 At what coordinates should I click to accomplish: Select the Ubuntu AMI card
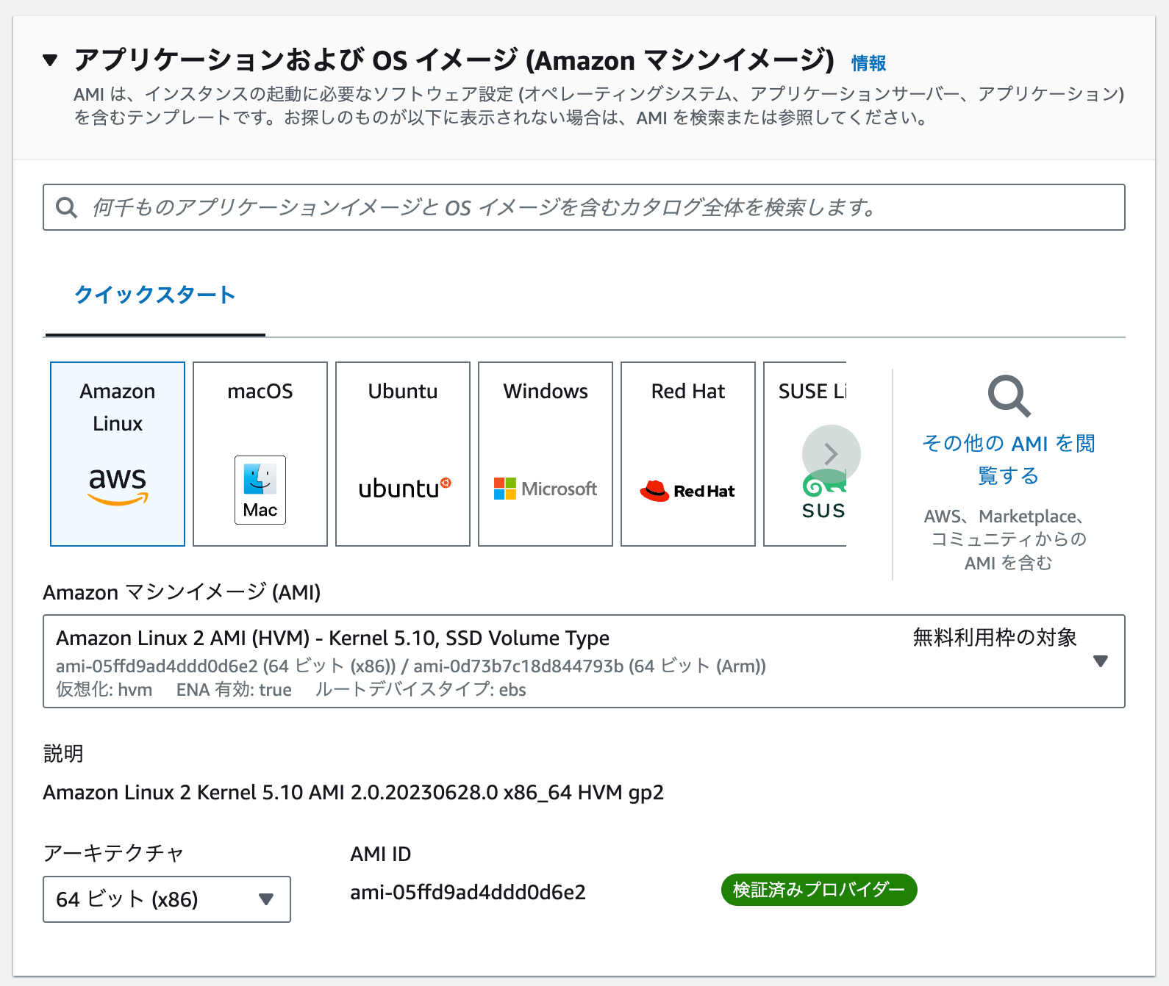(x=403, y=454)
